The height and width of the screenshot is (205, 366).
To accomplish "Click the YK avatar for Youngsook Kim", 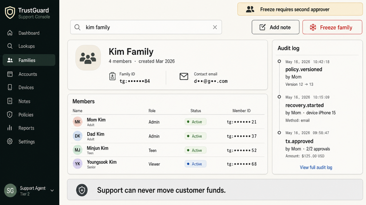I will pyautogui.click(x=78, y=164).
